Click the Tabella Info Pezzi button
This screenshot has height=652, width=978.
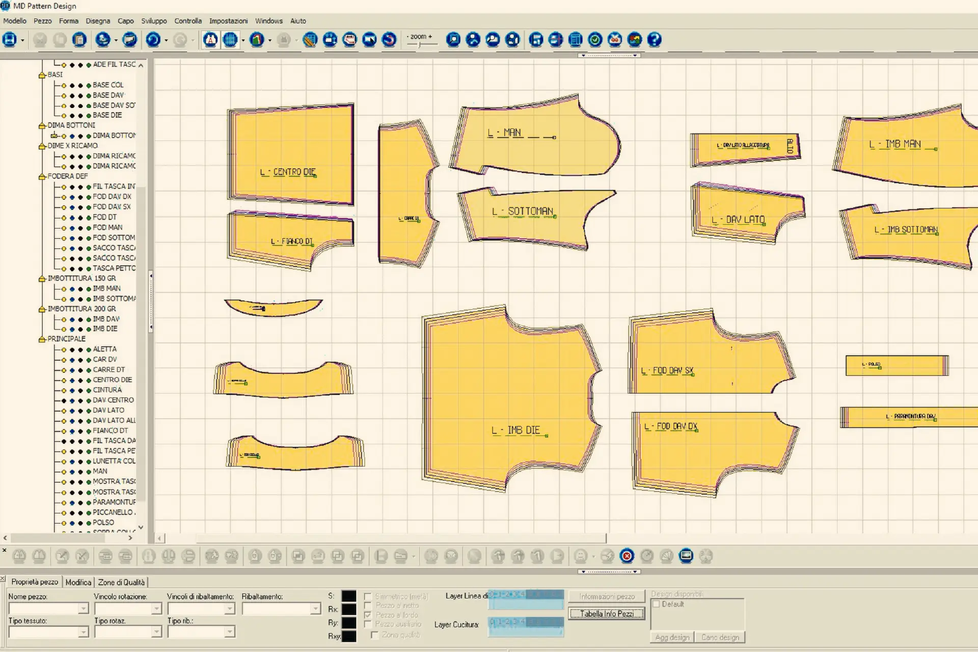click(606, 614)
